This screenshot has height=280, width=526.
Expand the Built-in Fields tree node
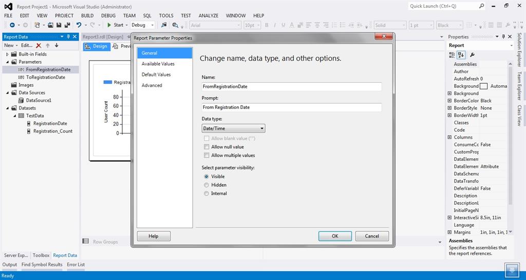[x=8, y=54]
